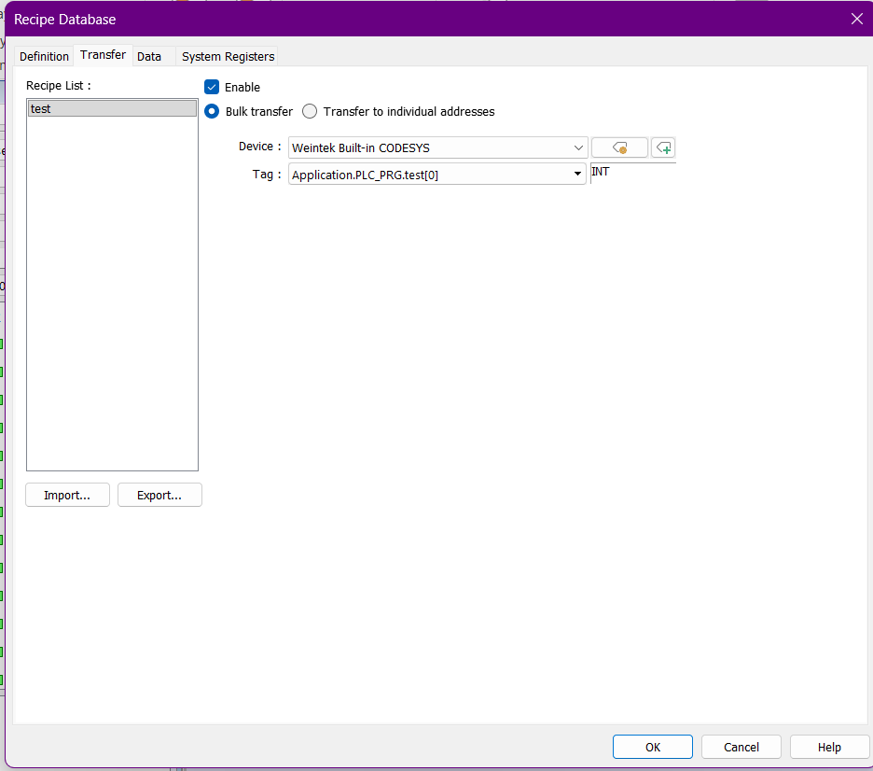Click the add new tag icon
Viewport: 873px width, 771px height.
click(663, 147)
